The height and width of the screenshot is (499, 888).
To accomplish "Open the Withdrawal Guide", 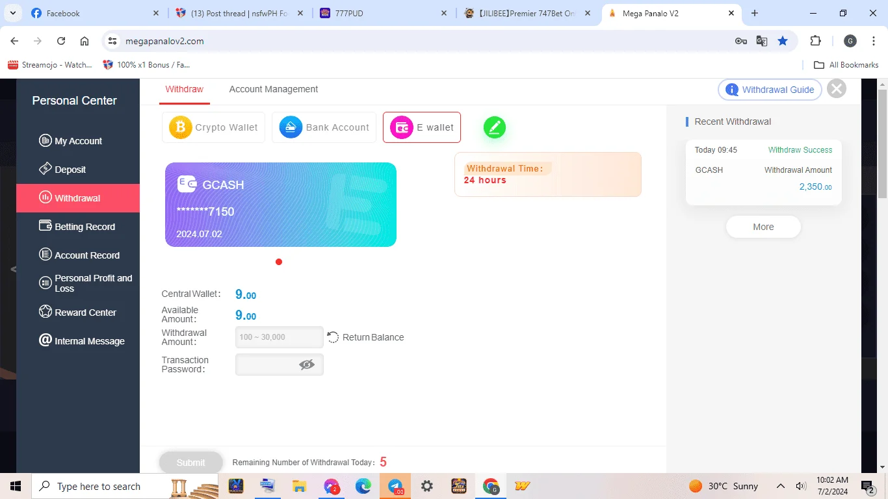I will 770,90.
